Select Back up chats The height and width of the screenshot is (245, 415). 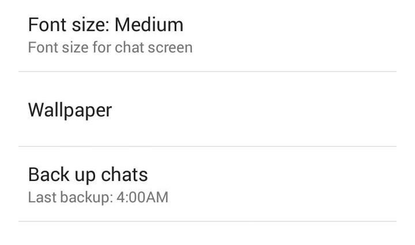(x=207, y=184)
